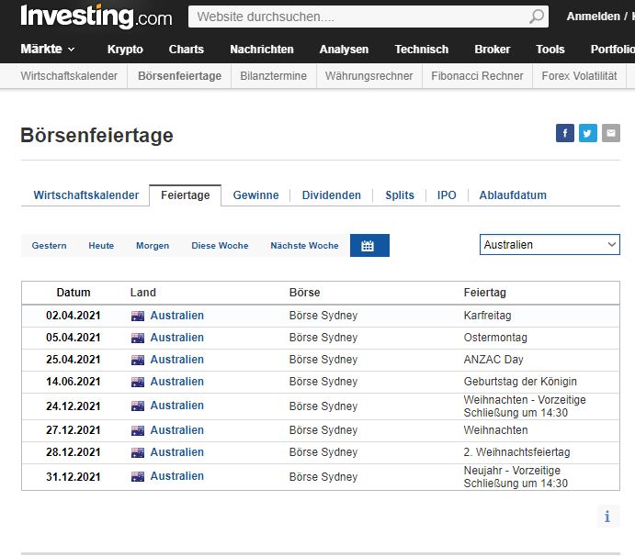635x556 pixels.
Task: Click Australia flag in 02.04.2021 row
Action: pos(138,316)
